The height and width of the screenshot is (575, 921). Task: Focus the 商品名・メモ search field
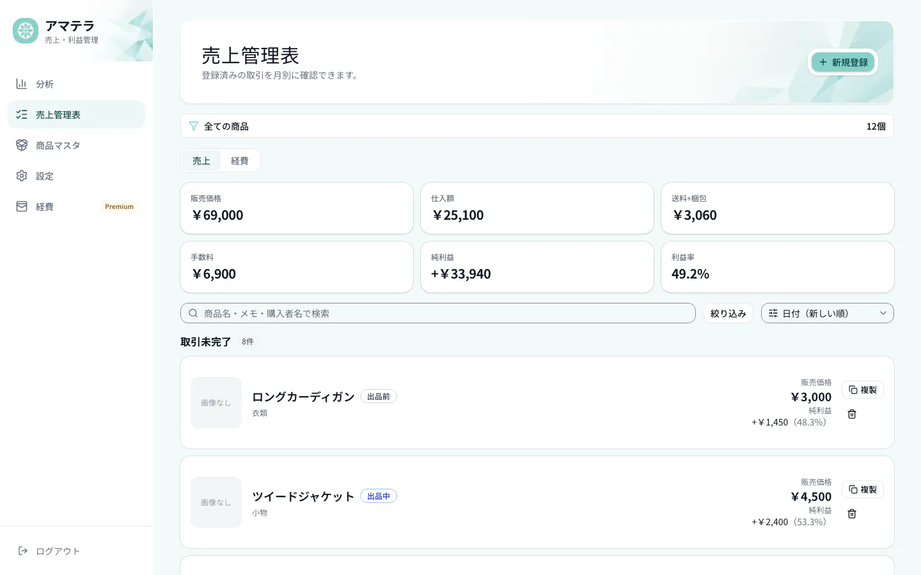pyautogui.click(x=438, y=313)
